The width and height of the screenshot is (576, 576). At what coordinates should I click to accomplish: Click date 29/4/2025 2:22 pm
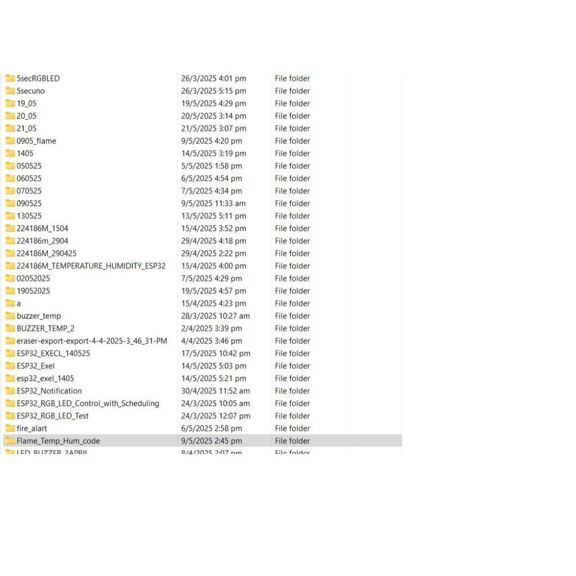(213, 253)
